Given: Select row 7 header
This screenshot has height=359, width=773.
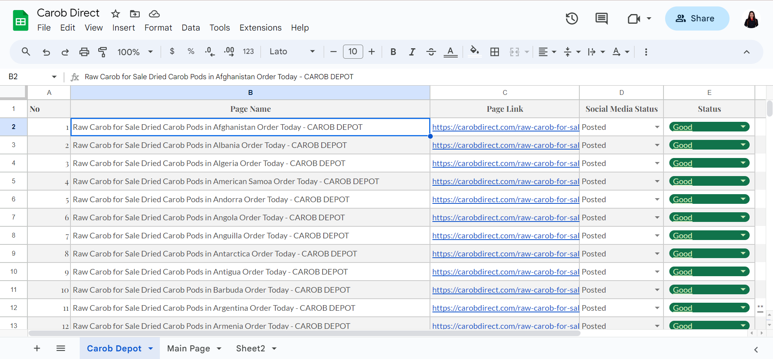Looking at the screenshot, I should (14, 217).
